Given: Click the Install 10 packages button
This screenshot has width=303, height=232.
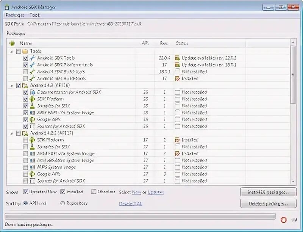Looking at the screenshot, I should (269, 192).
